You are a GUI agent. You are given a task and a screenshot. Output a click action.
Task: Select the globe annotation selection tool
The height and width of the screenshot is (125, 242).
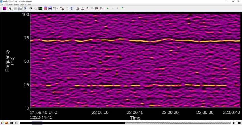[25, 8]
